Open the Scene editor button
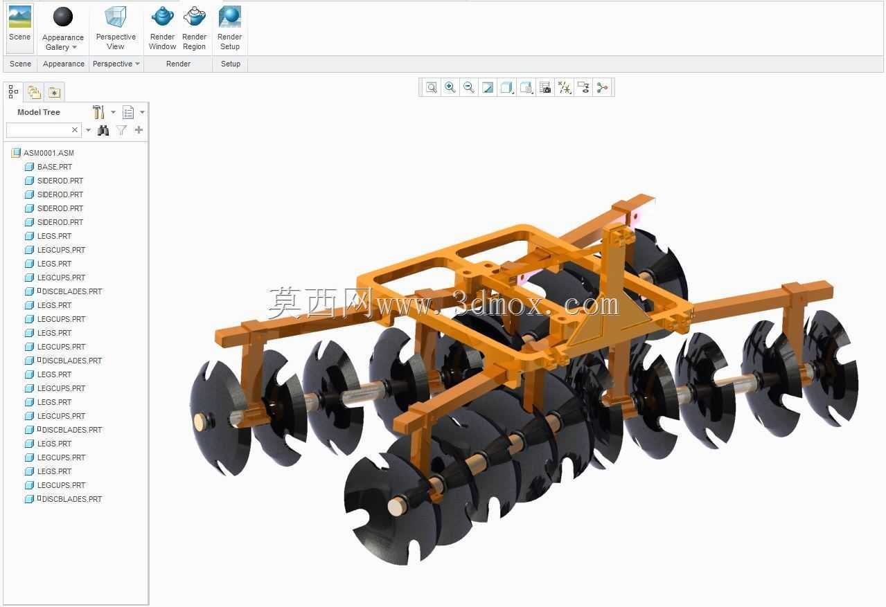The height and width of the screenshot is (607, 886). tap(19, 28)
